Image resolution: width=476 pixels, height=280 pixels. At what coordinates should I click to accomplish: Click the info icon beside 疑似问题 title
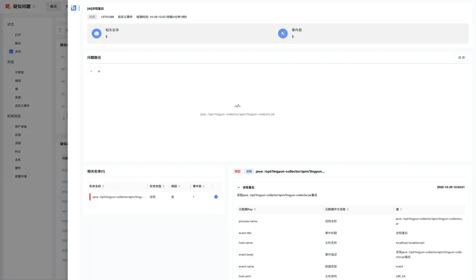(x=34, y=6)
